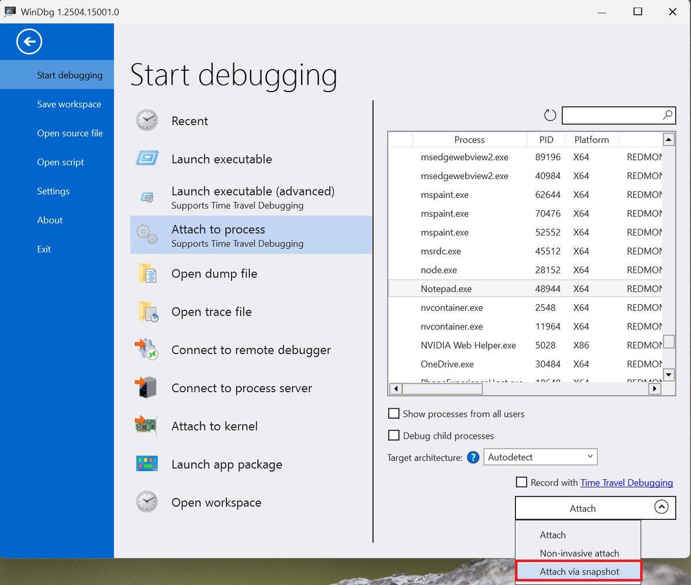Select Save workspace in sidebar
The height and width of the screenshot is (585, 691).
(57, 104)
